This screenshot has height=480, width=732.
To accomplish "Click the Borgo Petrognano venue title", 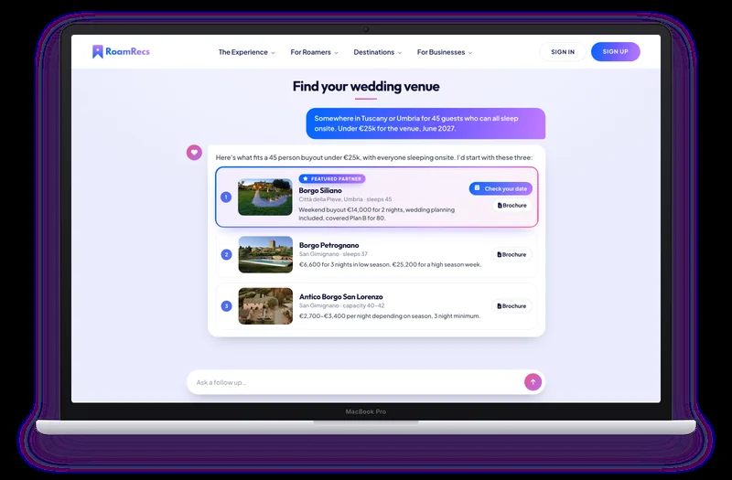I will pyautogui.click(x=329, y=245).
